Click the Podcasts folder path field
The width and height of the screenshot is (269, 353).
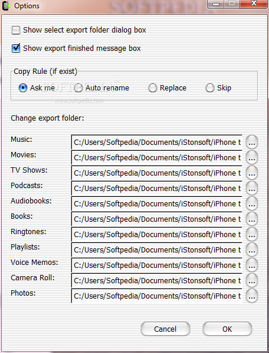pos(157,188)
